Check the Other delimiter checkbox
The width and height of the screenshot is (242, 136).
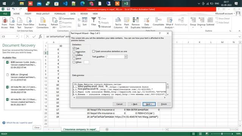point(74,62)
